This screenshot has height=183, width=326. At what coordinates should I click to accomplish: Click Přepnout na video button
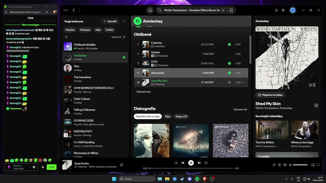(270, 95)
